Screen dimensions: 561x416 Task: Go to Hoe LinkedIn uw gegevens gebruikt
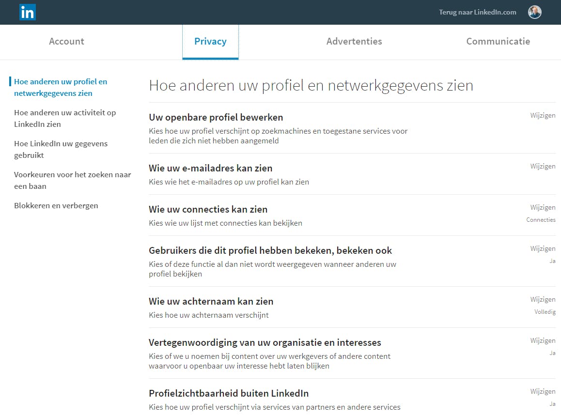coord(61,149)
